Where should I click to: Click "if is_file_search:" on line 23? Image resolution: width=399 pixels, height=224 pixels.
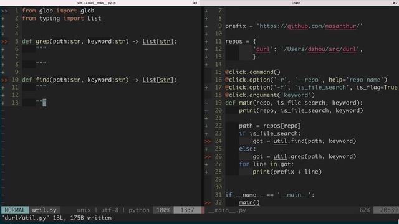click(x=270, y=133)
